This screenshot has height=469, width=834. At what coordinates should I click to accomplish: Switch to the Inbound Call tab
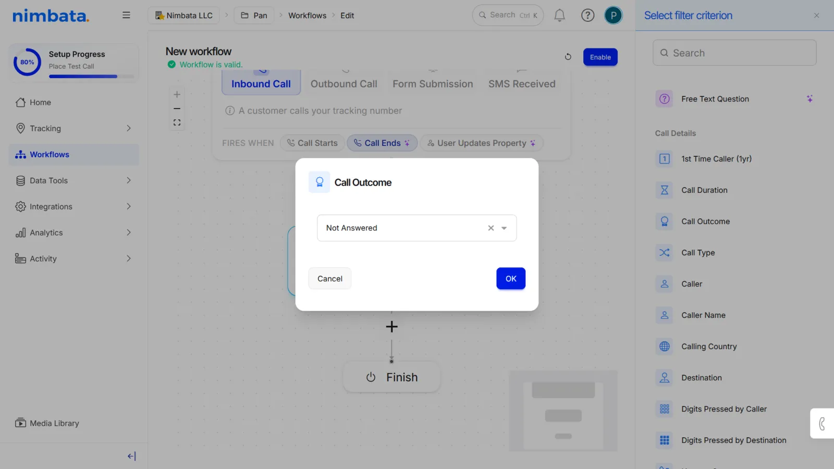point(261,83)
